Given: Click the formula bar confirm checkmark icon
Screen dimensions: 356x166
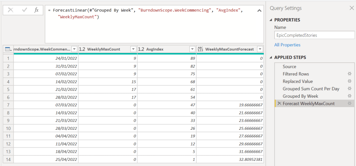Looking at the screenshot, I should pyautogui.click(x=24, y=10).
